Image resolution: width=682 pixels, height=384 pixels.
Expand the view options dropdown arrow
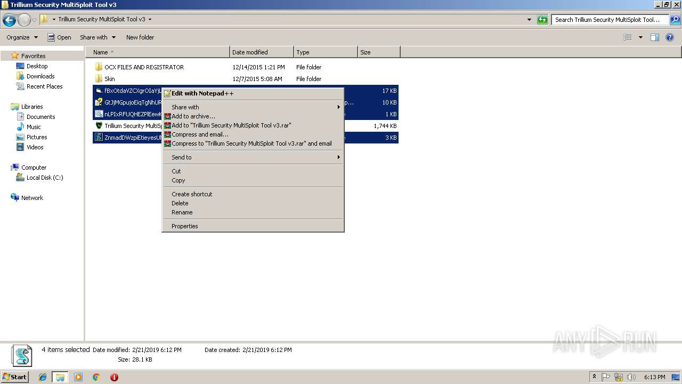coord(640,37)
